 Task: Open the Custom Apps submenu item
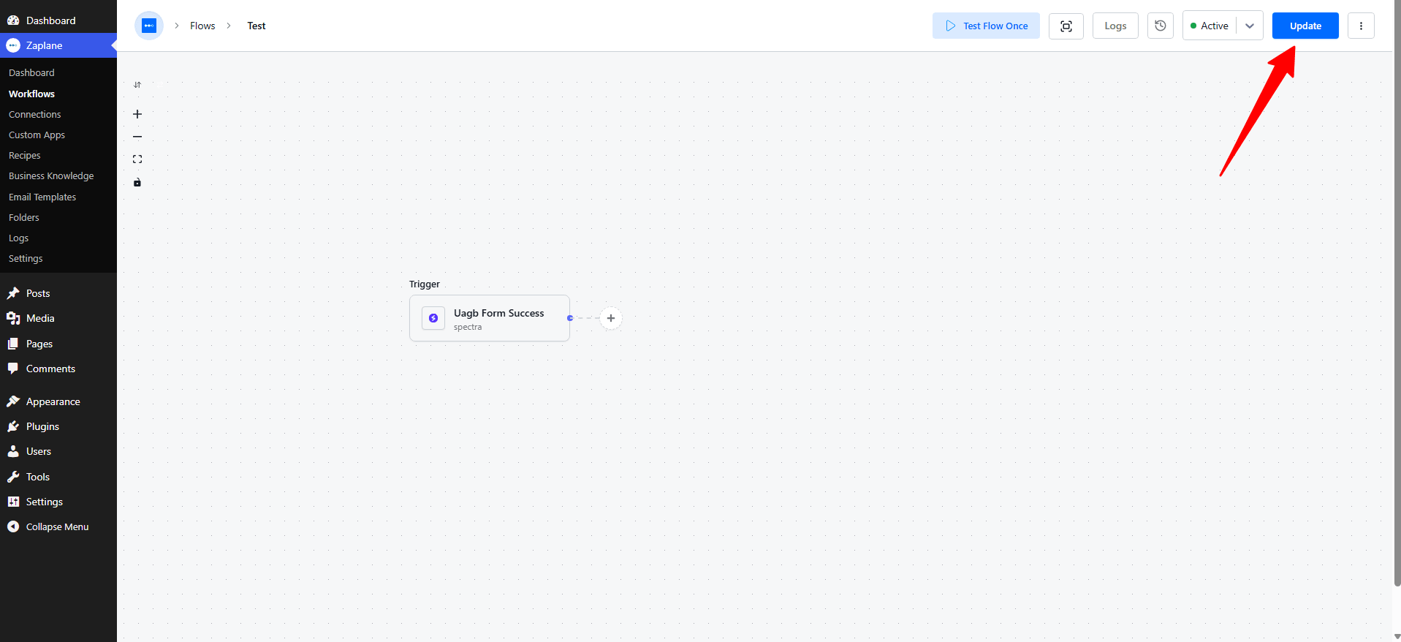coord(37,135)
